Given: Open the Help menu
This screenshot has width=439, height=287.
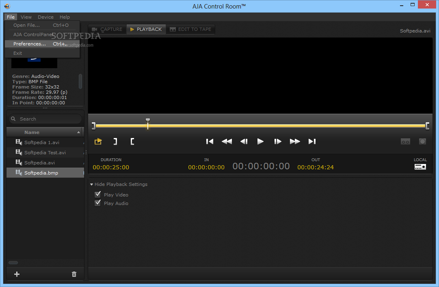Looking at the screenshot, I should pyautogui.click(x=65, y=17).
